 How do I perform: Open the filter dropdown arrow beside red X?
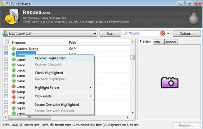pos(168,33)
